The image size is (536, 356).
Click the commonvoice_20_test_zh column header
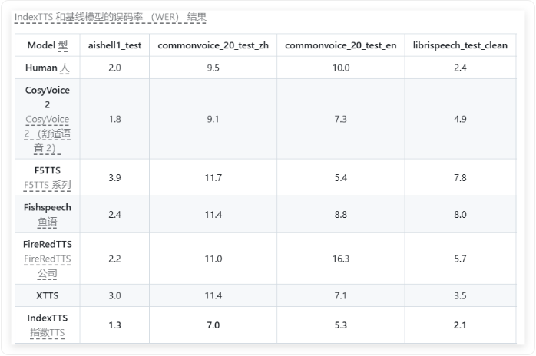(213, 45)
